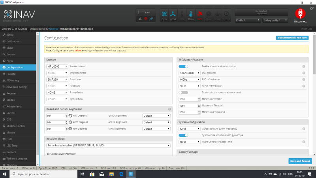Open Documentation for INAV link
The image size is (316, 178).
[x=292, y=38]
